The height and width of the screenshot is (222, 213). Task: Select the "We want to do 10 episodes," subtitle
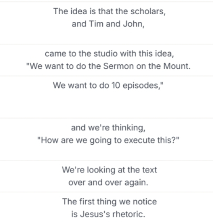[108, 86]
